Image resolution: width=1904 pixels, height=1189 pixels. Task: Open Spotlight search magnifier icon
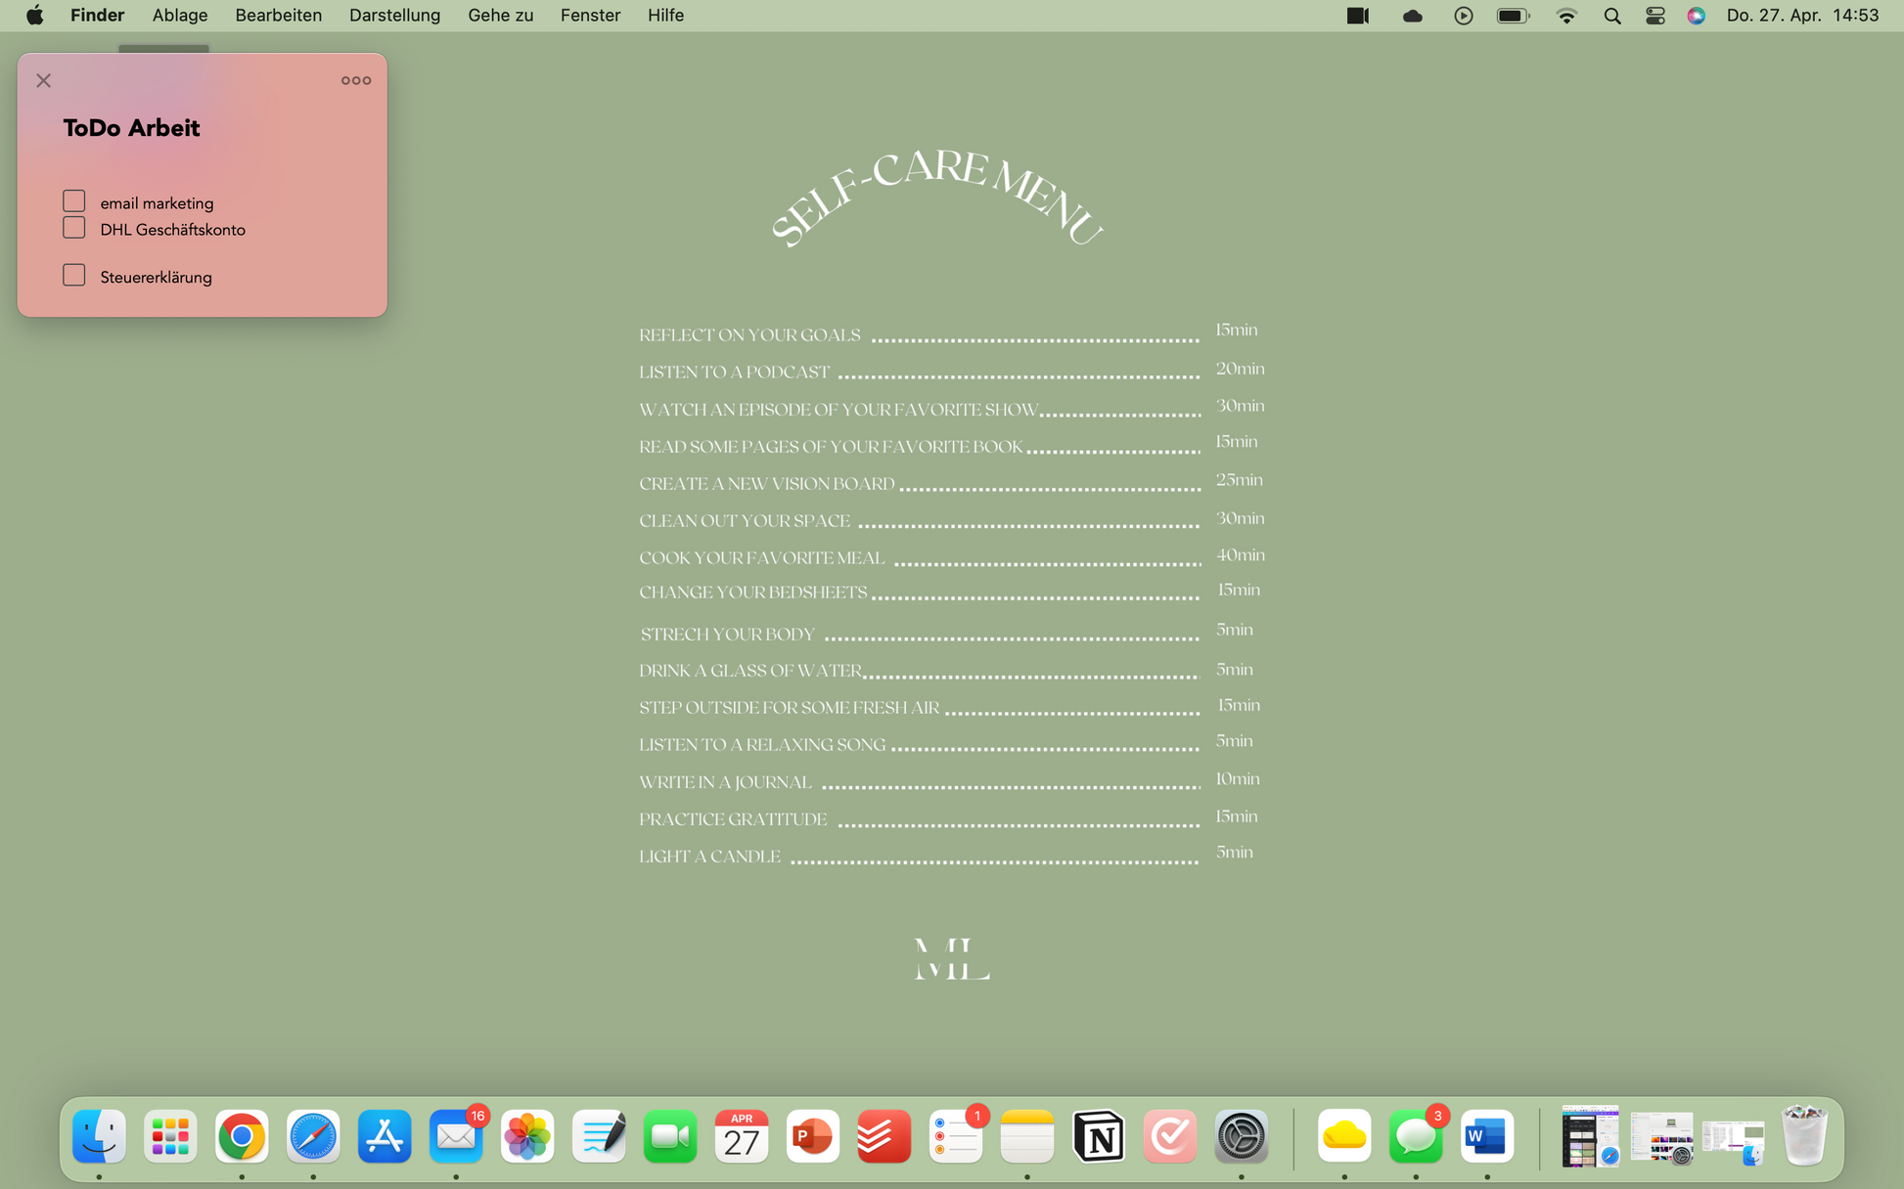1611,16
